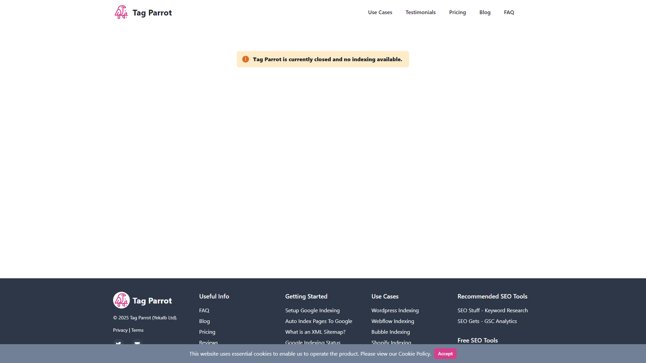
Task: Go to Pricing in the top navigation
Action: click(x=457, y=13)
